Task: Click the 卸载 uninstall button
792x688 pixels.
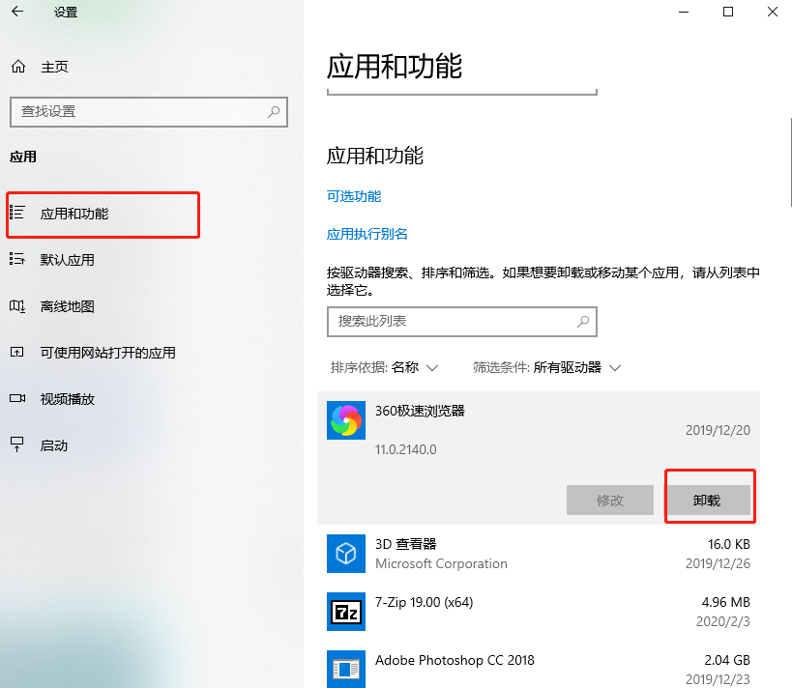Action: 709,500
